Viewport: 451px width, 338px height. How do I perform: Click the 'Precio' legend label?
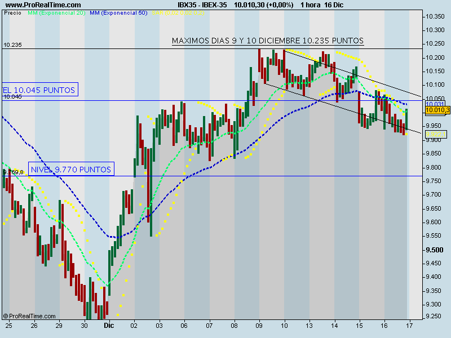(12, 13)
